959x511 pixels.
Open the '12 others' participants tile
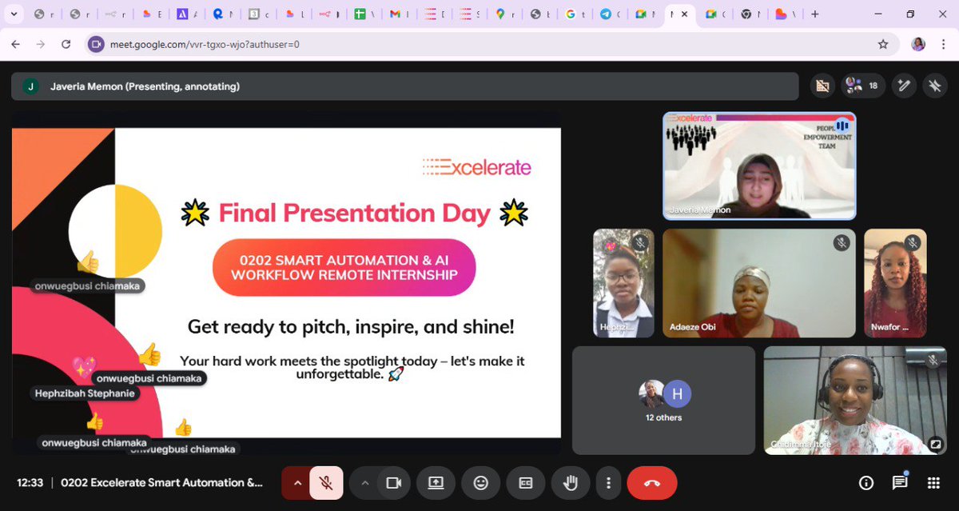pyautogui.click(x=664, y=400)
